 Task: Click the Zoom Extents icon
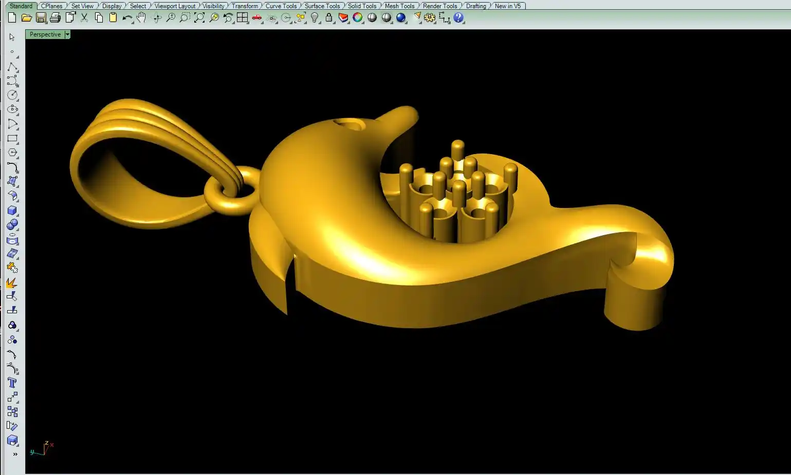(199, 18)
